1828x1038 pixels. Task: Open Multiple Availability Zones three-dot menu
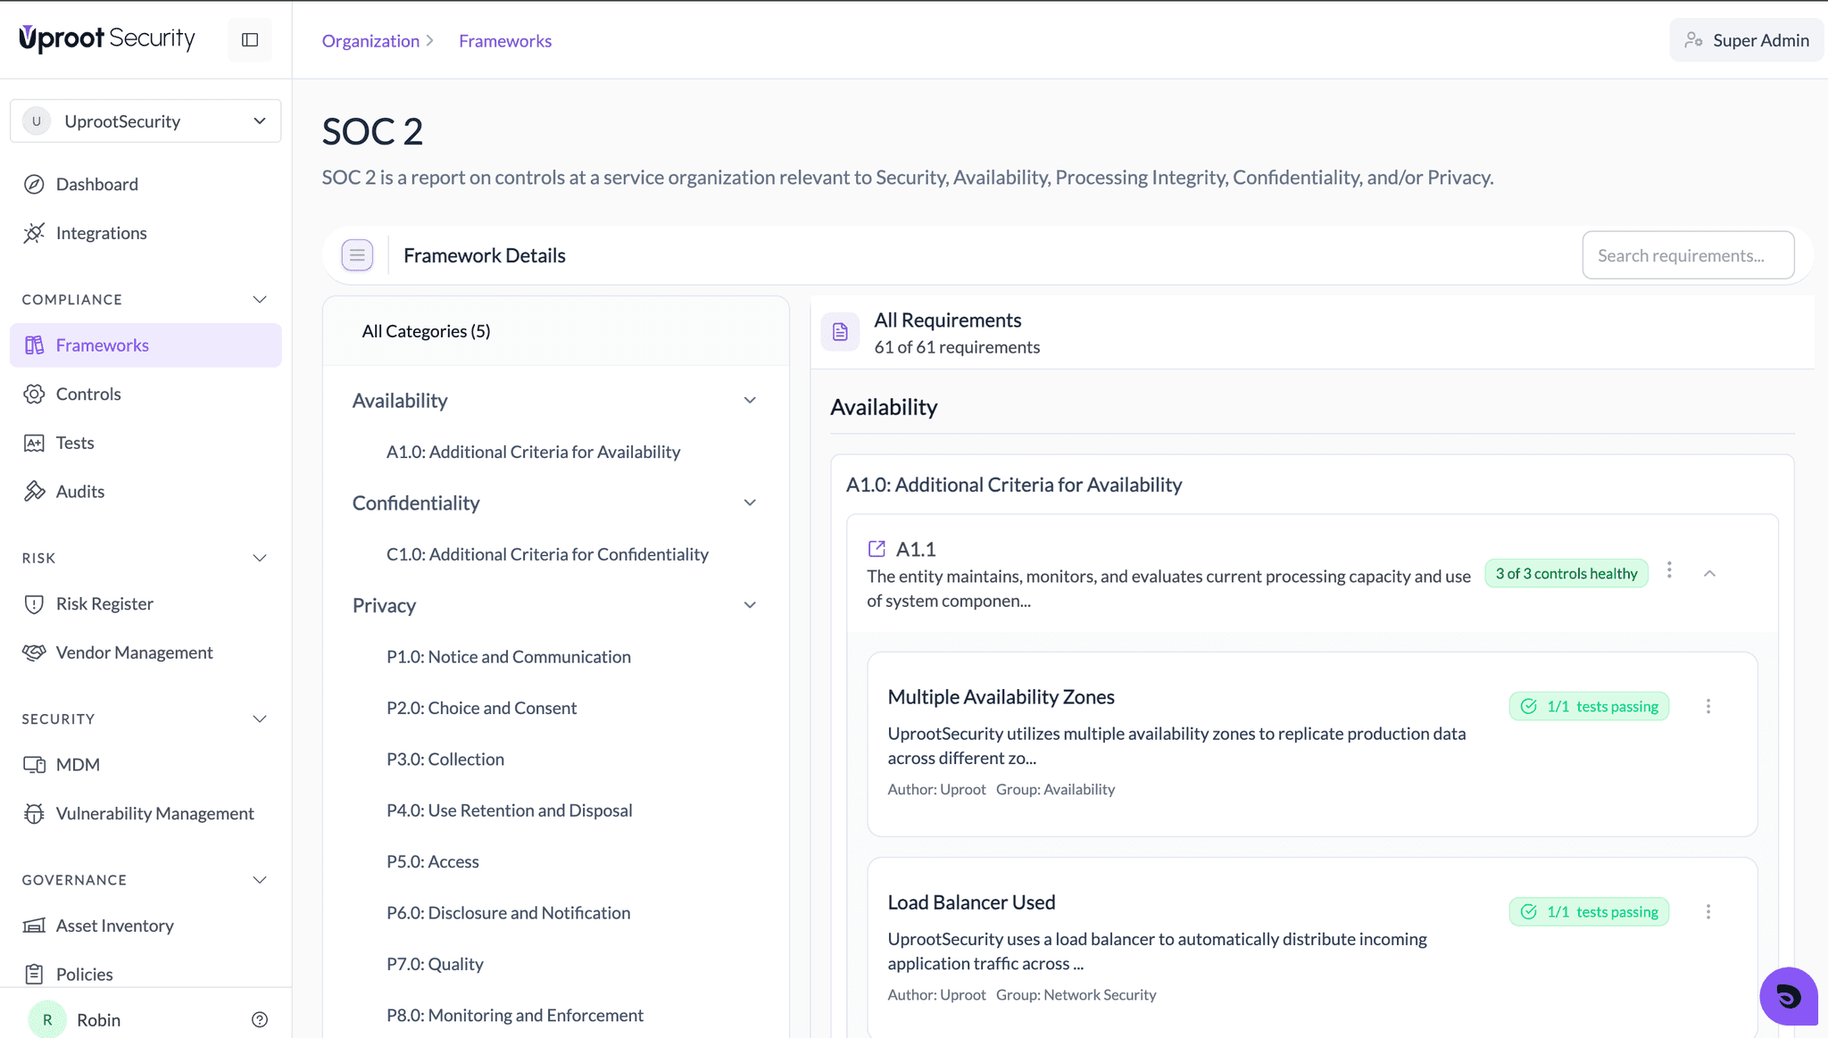(1708, 706)
